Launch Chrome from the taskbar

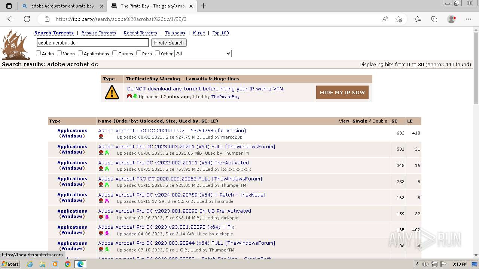point(67,264)
